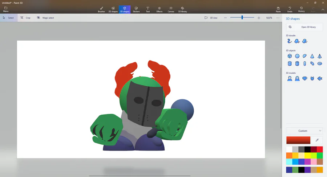Choose the tan custom color swatch
The width and height of the screenshot is (327, 177).
click(314, 170)
